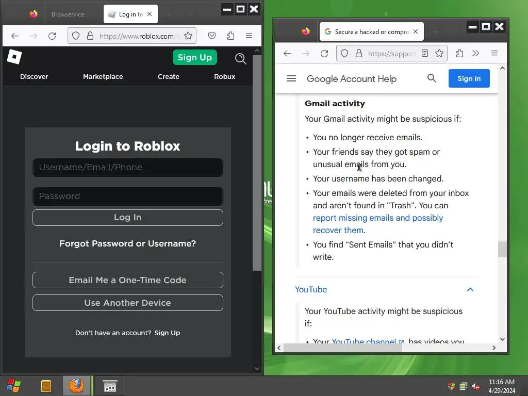This screenshot has height=396, width=528.
Task: Click the blue Sign in button
Action: pos(469,78)
